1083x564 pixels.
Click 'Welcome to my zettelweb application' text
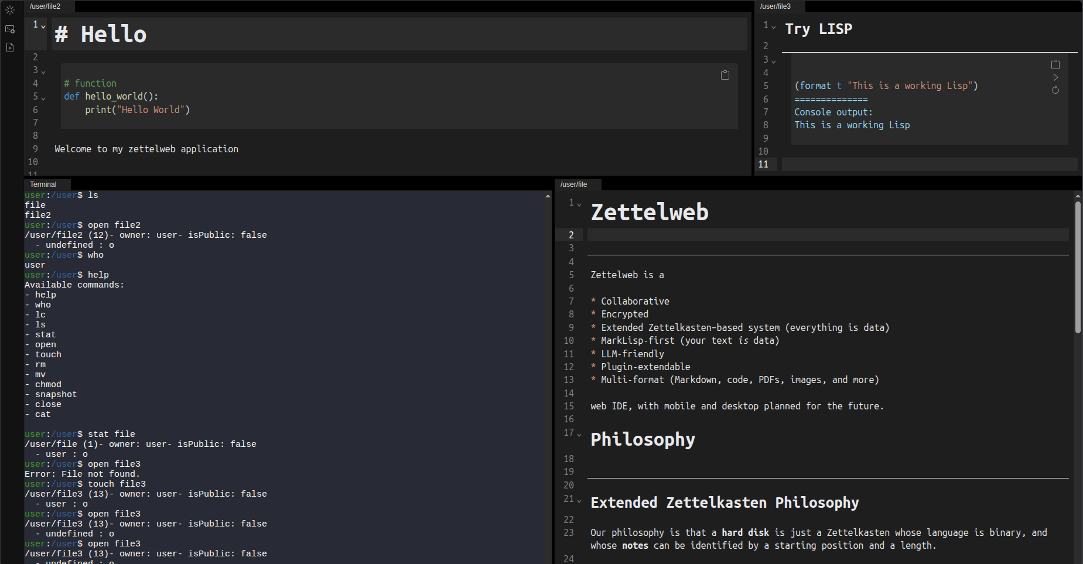146,149
